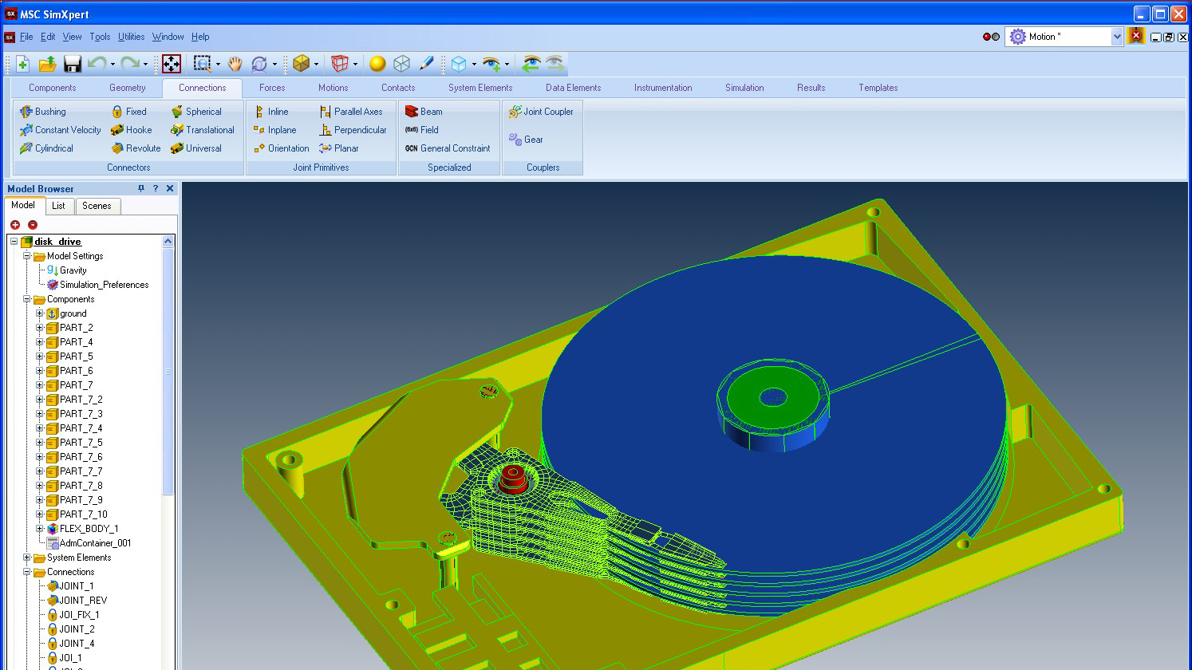The width and height of the screenshot is (1192, 670).
Task: Toggle the wireframe cube display mode
Action: pyautogui.click(x=402, y=64)
